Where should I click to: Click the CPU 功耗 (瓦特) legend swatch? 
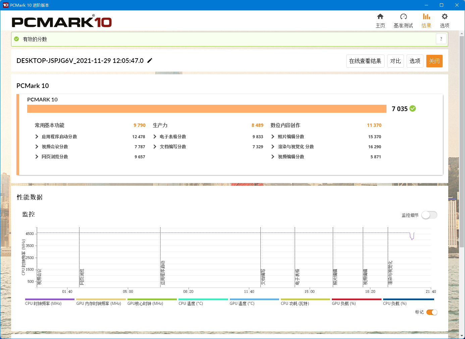(x=305, y=299)
